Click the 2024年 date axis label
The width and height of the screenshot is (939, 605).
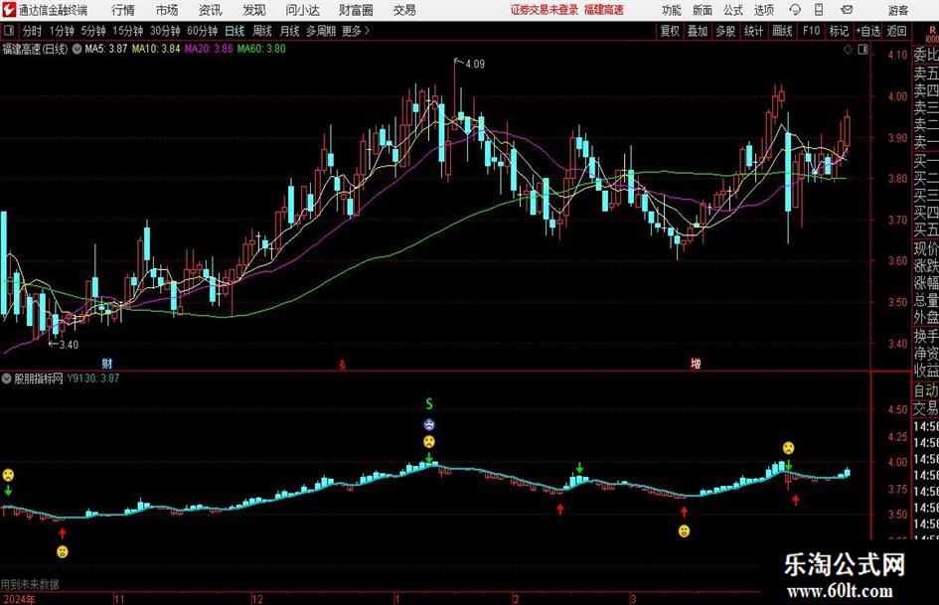click(x=18, y=598)
